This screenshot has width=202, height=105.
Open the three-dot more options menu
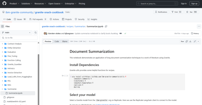[x=199, y=26]
